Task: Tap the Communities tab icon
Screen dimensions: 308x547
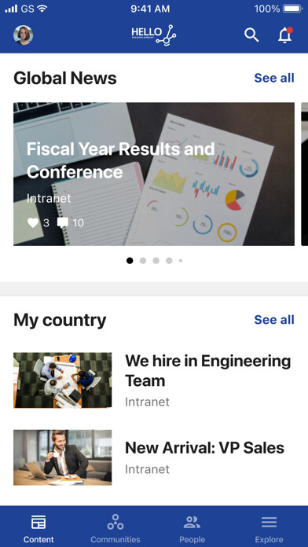Action: coord(115,522)
